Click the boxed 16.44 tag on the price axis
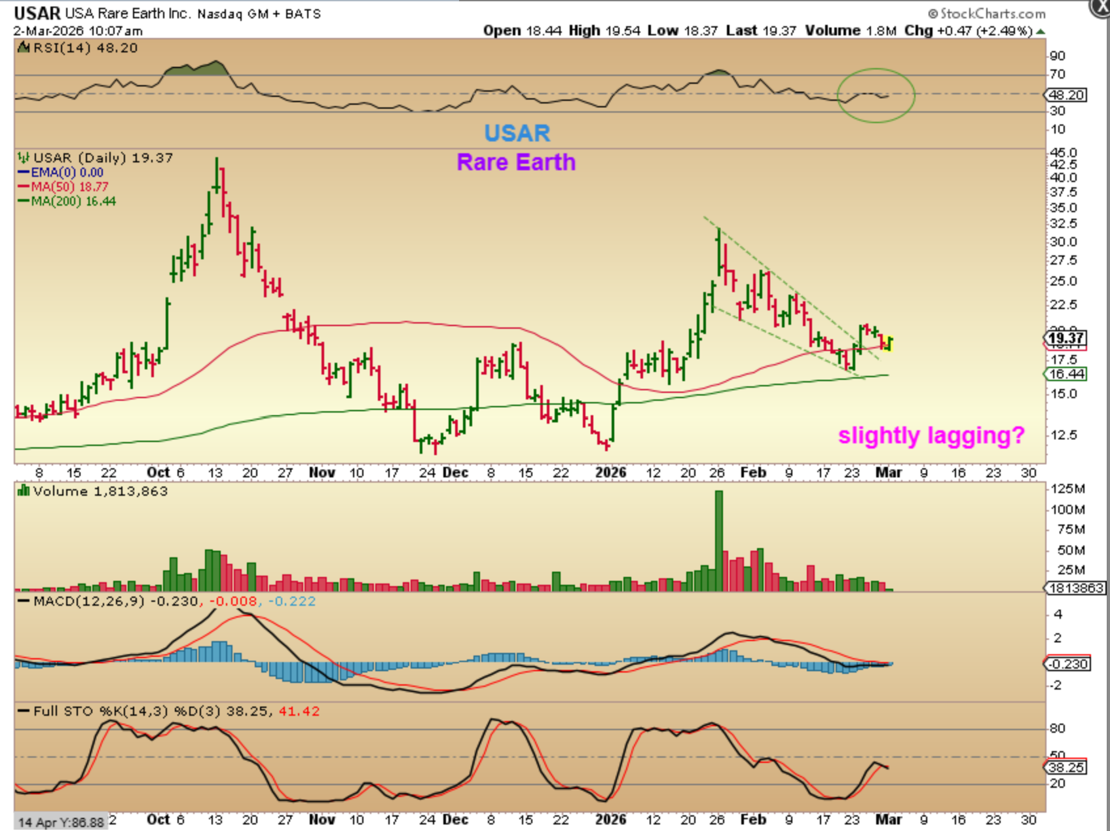The height and width of the screenshot is (831, 1110). [1067, 374]
